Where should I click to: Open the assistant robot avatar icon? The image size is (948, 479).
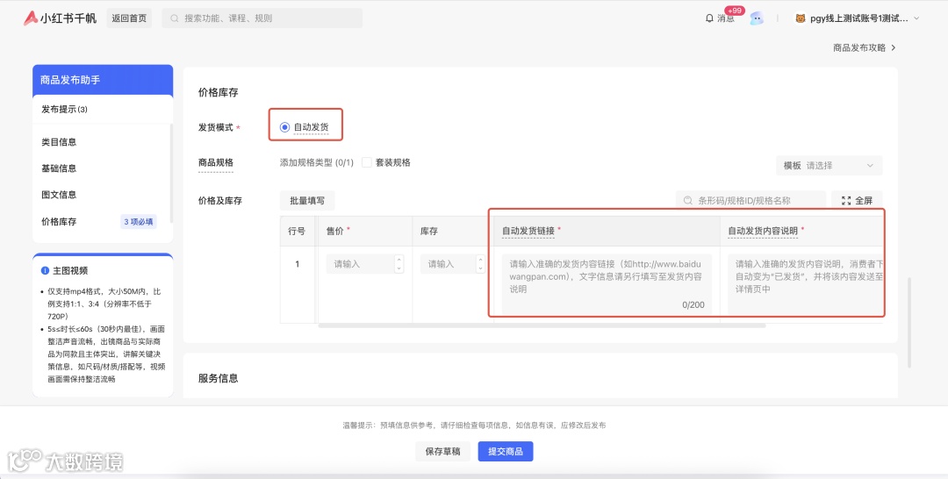click(757, 18)
